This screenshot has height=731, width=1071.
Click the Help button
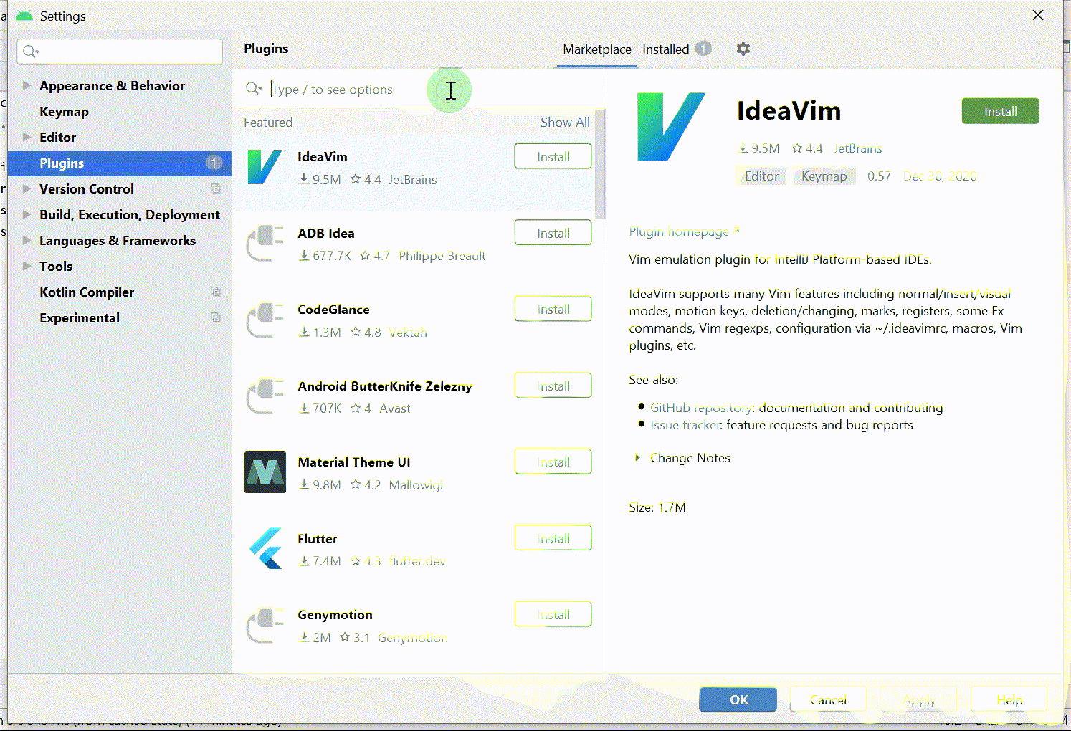[1009, 699]
